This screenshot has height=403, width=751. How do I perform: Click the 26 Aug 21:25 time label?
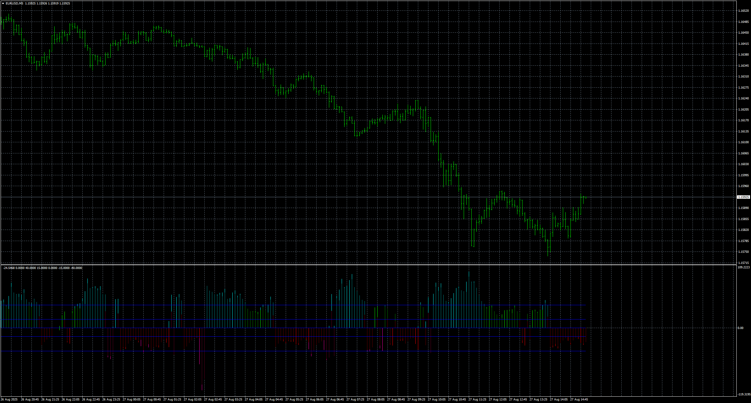click(x=50, y=400)
